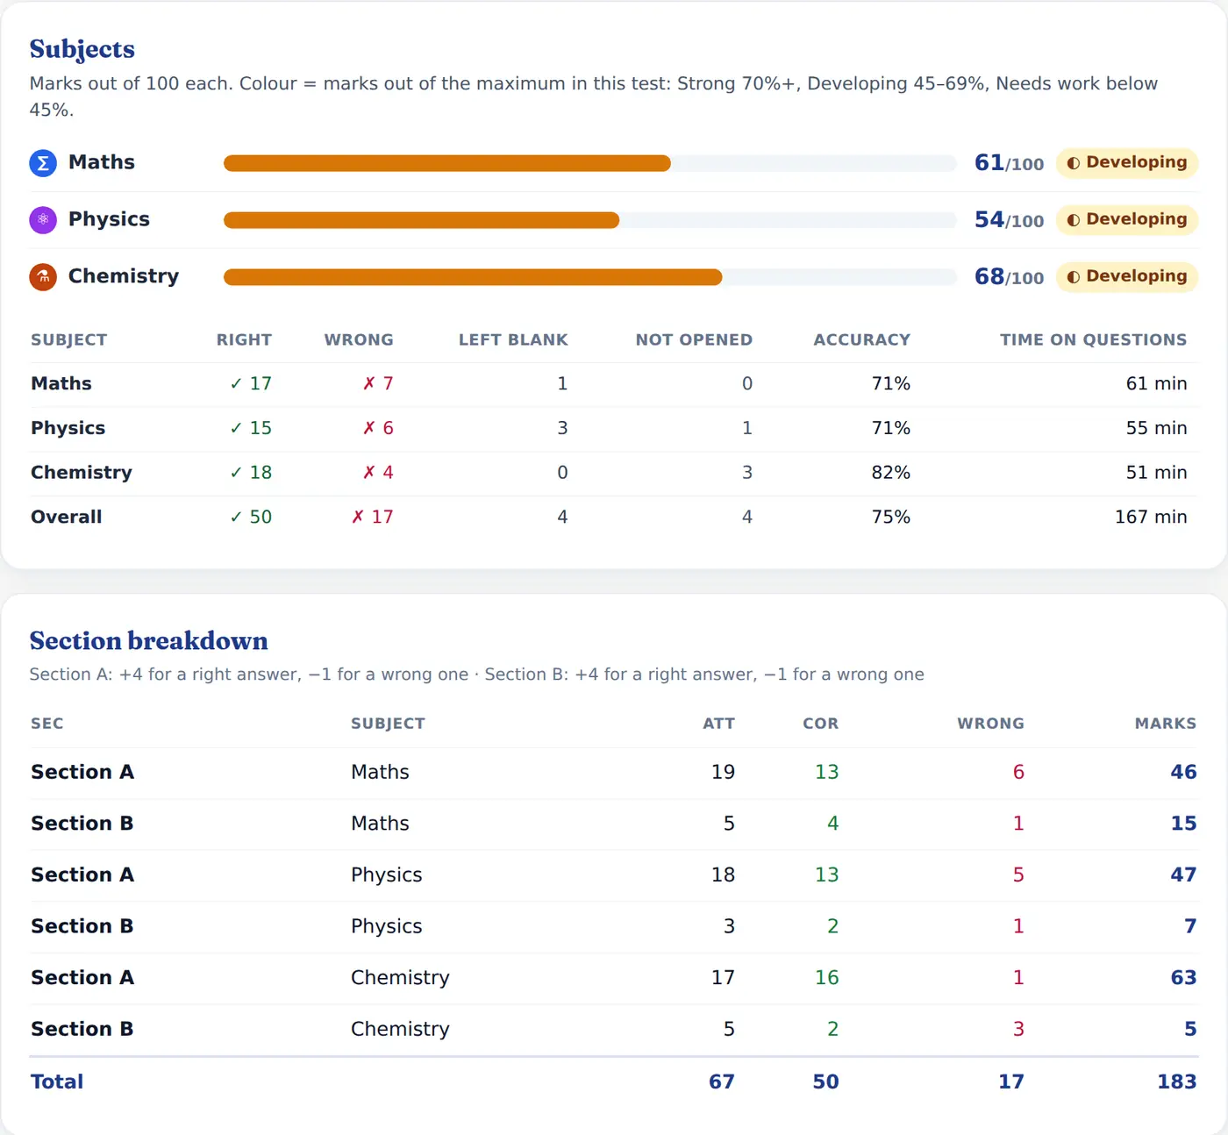Click Section A Maths marks "46"
The image size is (1228, 1135).
(x=1183, y=772)
